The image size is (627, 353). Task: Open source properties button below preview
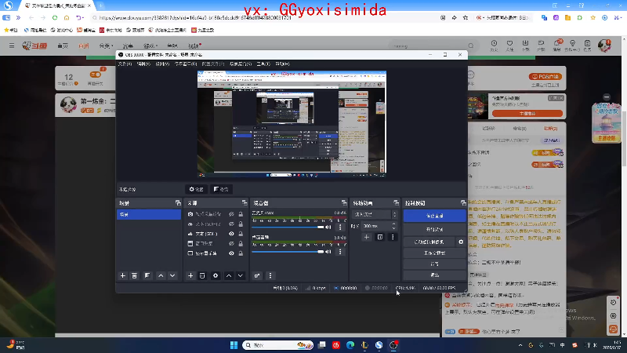click(x=197, y=189)
